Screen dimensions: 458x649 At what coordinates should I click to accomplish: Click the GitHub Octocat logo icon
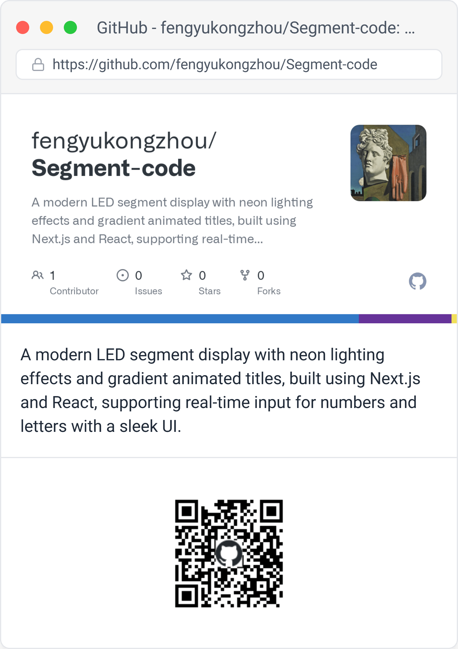point(417,281)
